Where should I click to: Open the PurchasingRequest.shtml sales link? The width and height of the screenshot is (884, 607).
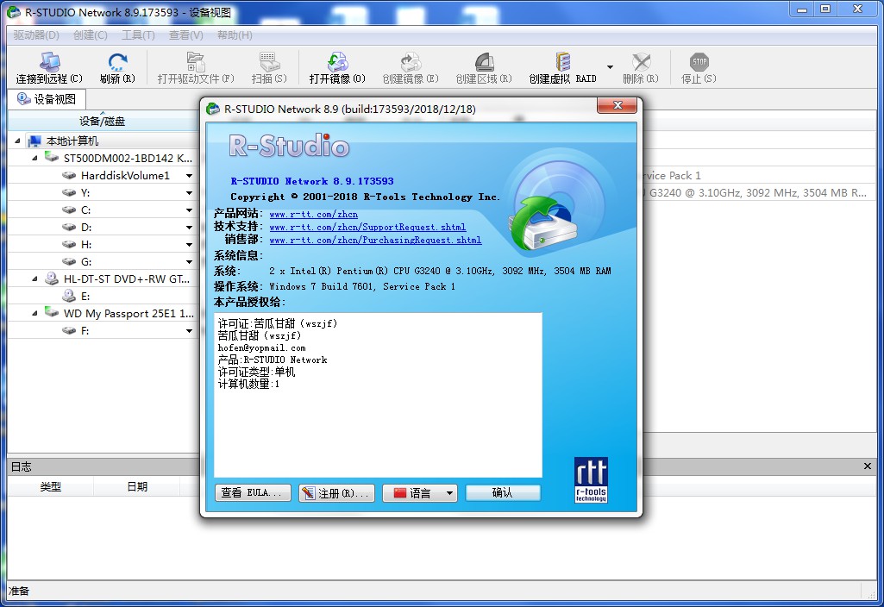pos(375,240)
